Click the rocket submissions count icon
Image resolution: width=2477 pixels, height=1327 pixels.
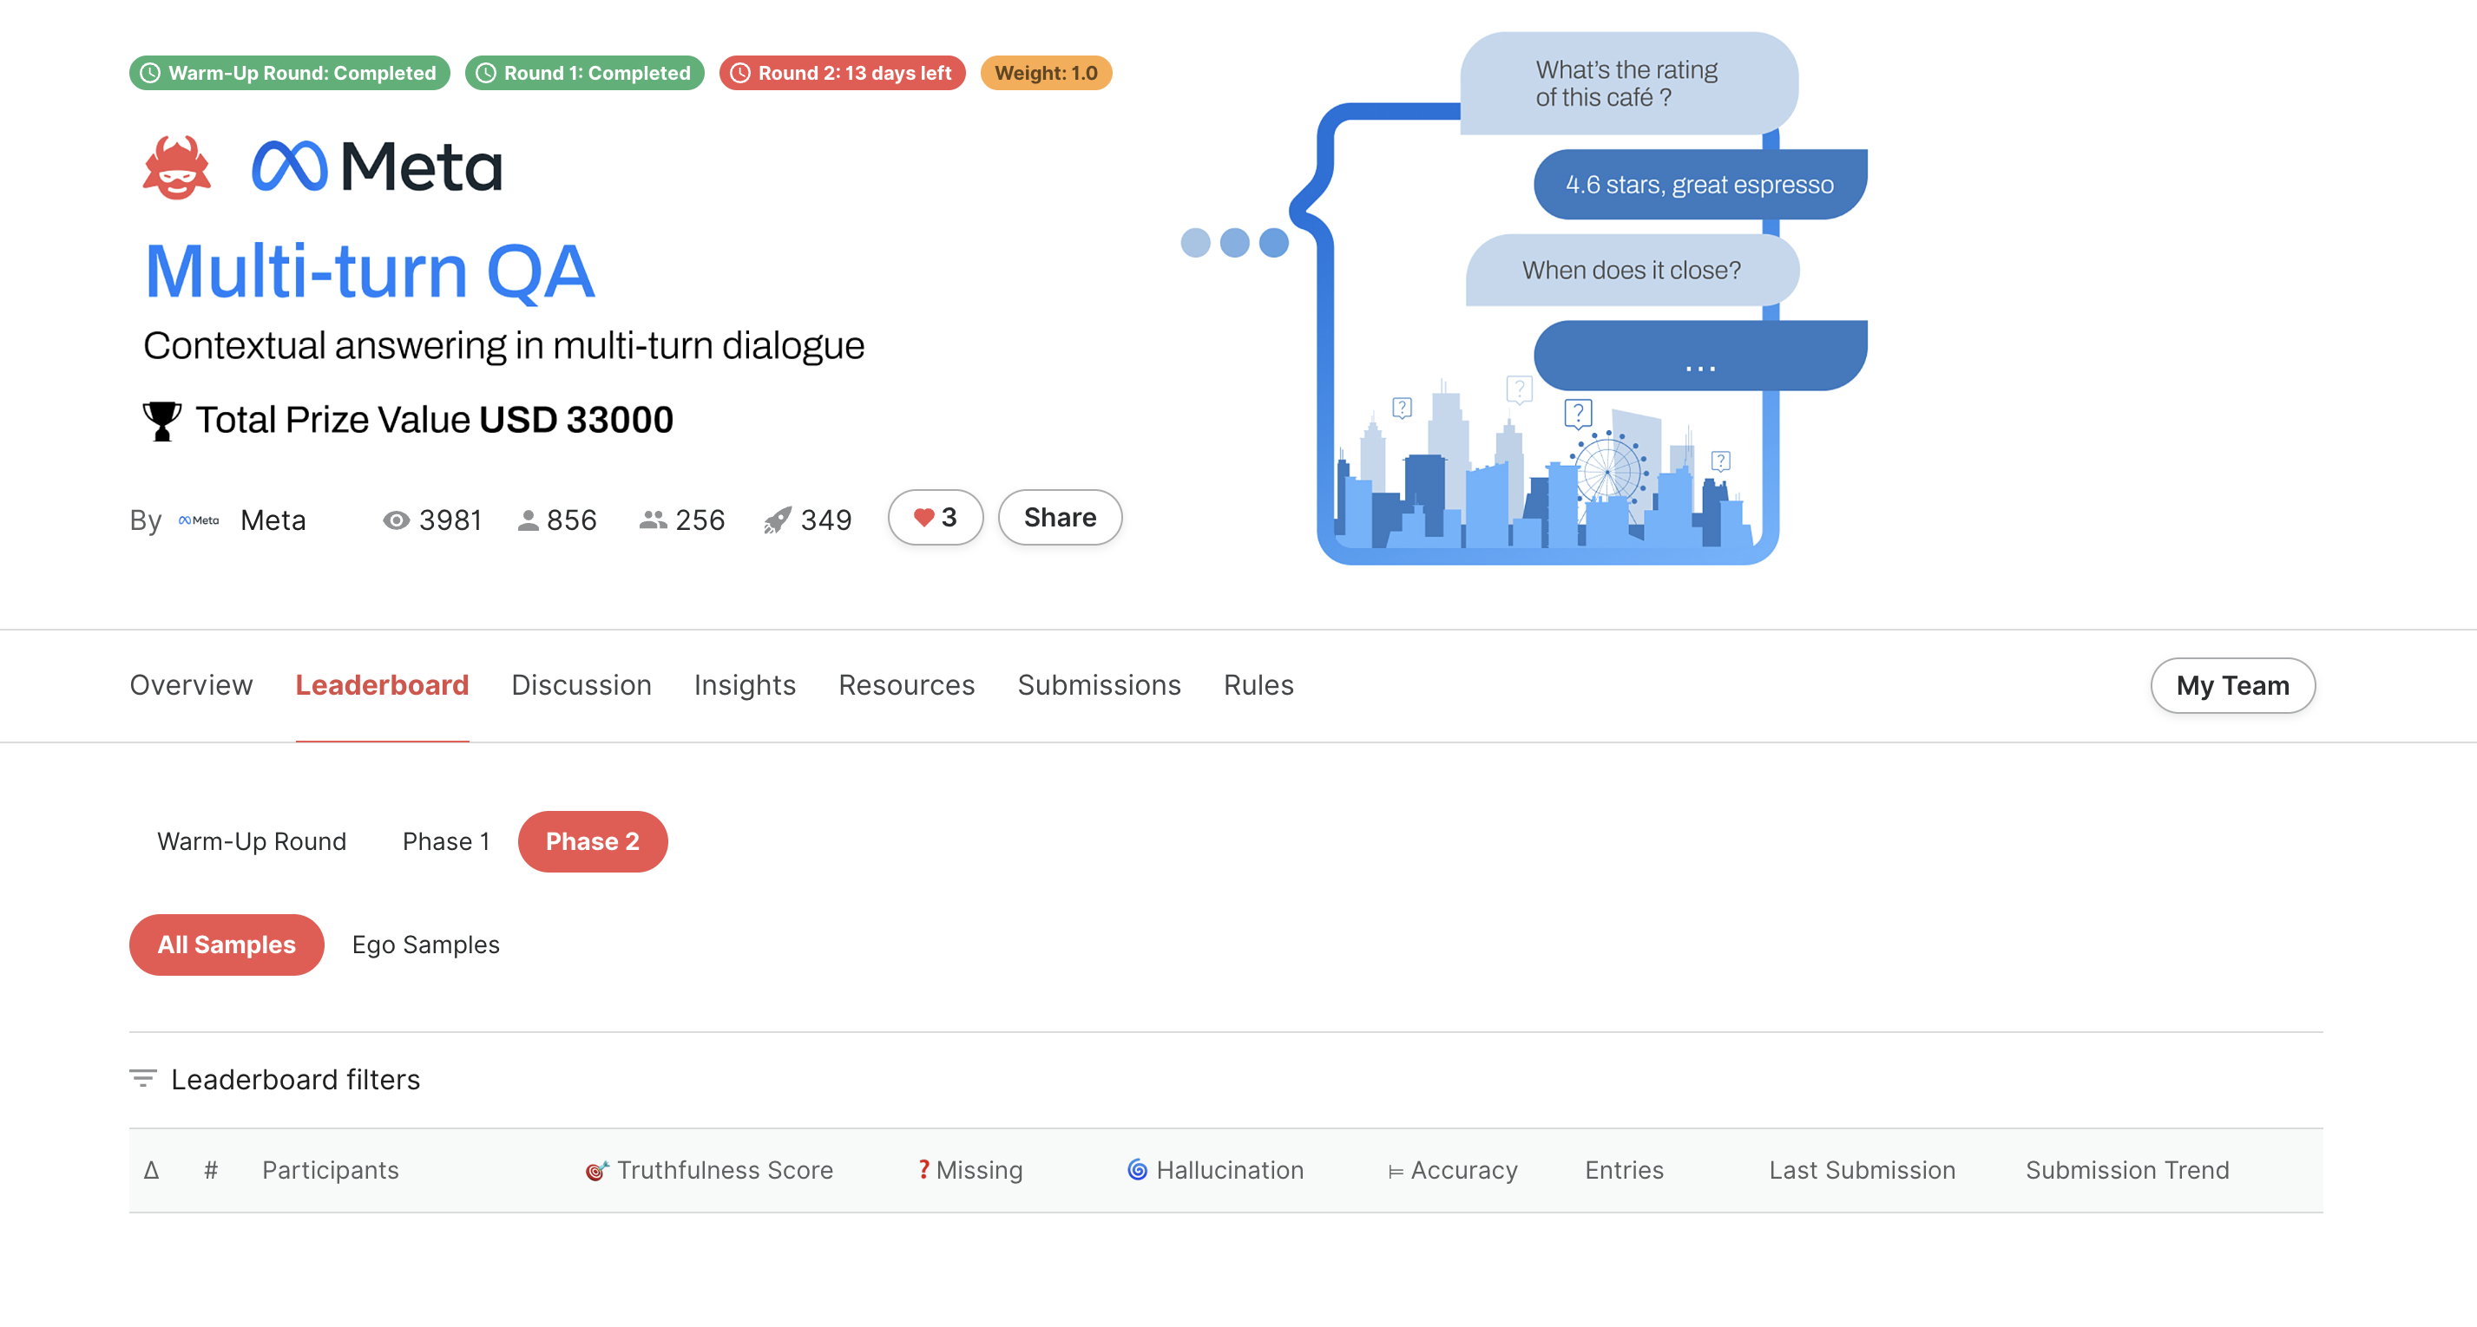click(777, 520)
